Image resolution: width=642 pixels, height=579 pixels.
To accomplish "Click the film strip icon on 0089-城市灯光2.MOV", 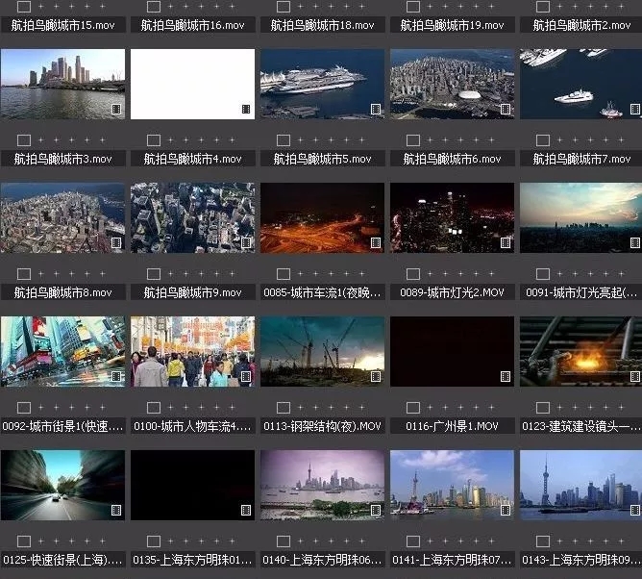I will click(506, 242).
